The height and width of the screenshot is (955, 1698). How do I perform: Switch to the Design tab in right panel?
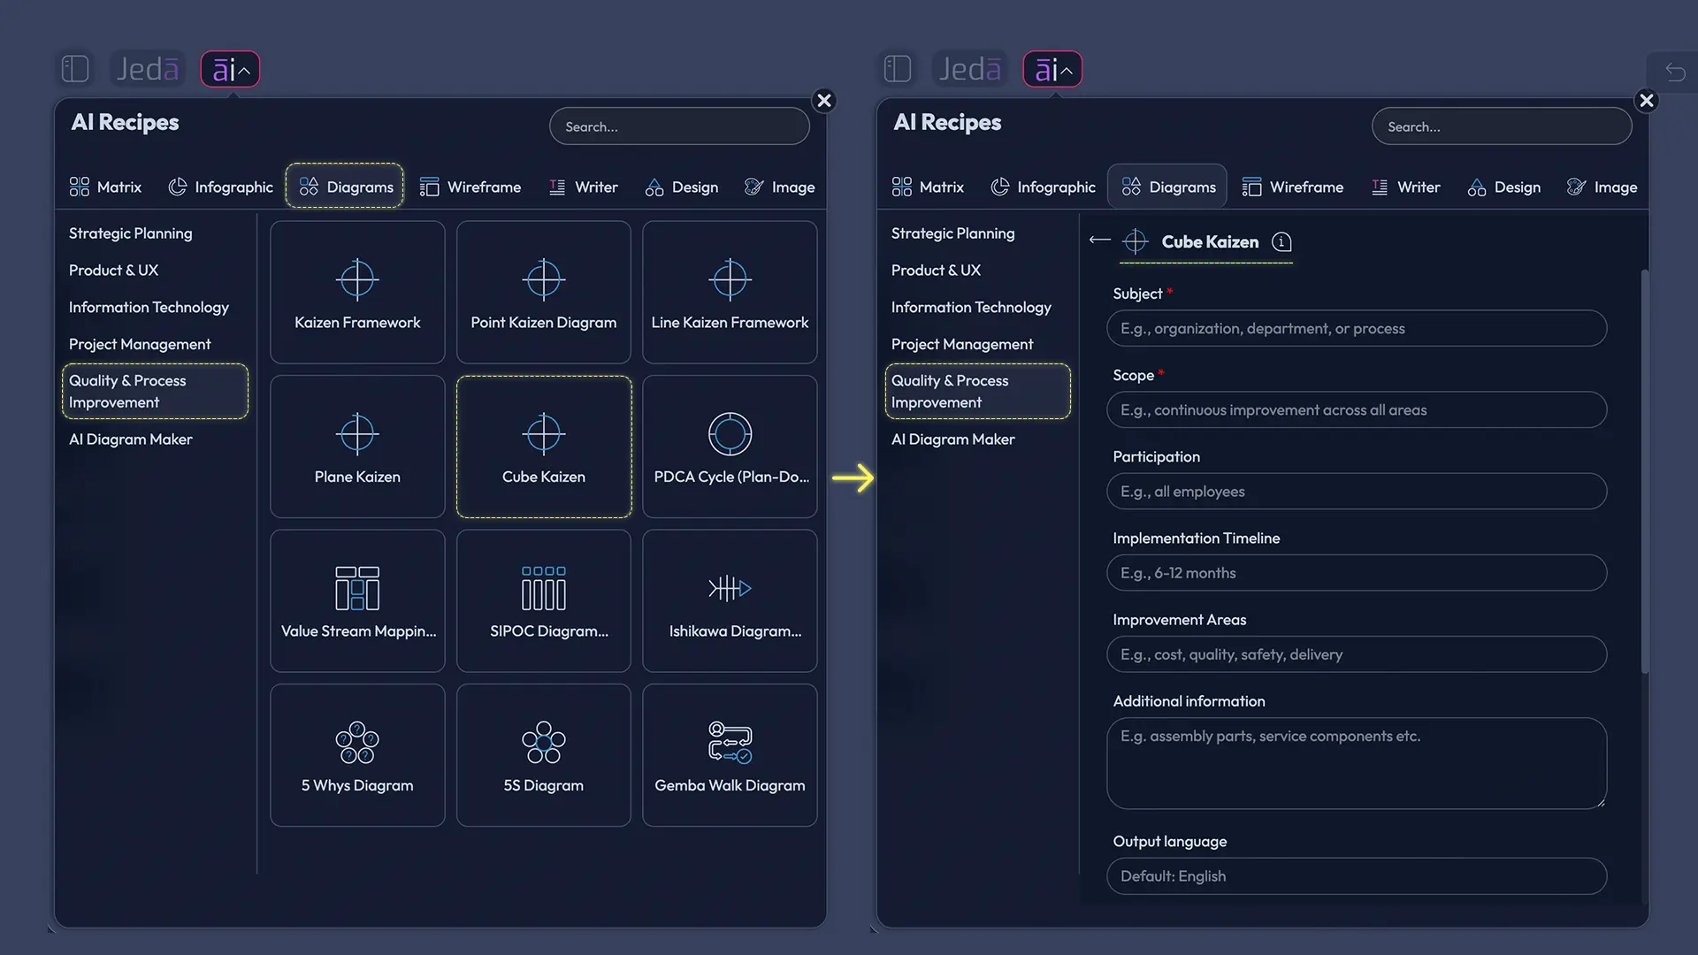pos(1503,187)
